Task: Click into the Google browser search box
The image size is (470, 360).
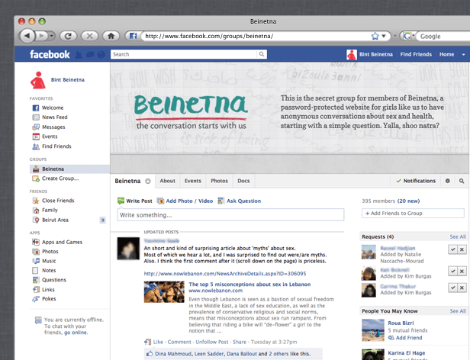Action: pyautogui.click(x=443, y=37)
